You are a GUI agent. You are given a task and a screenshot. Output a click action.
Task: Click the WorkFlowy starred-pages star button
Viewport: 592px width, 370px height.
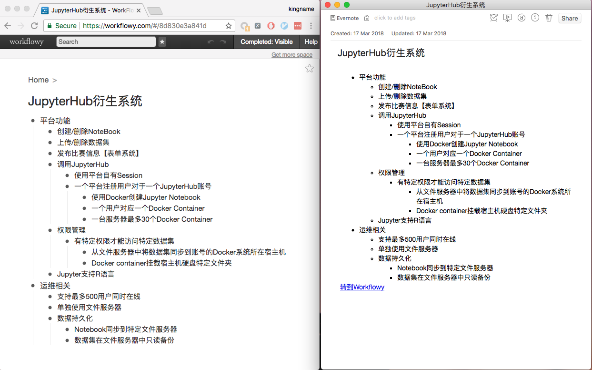[x=162, y=42]
